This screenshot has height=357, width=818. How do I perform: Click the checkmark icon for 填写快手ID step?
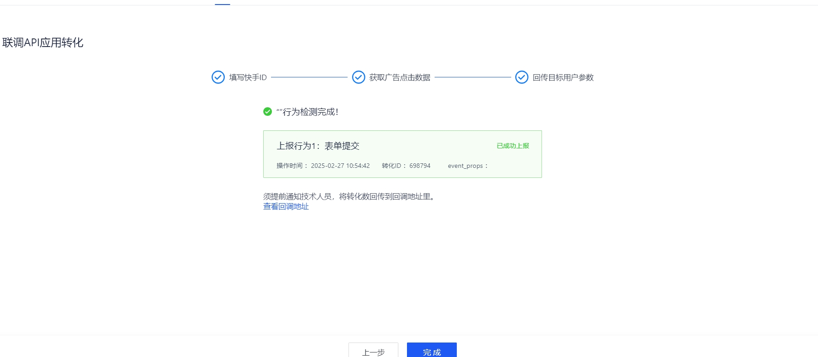[x=218, y=77]
